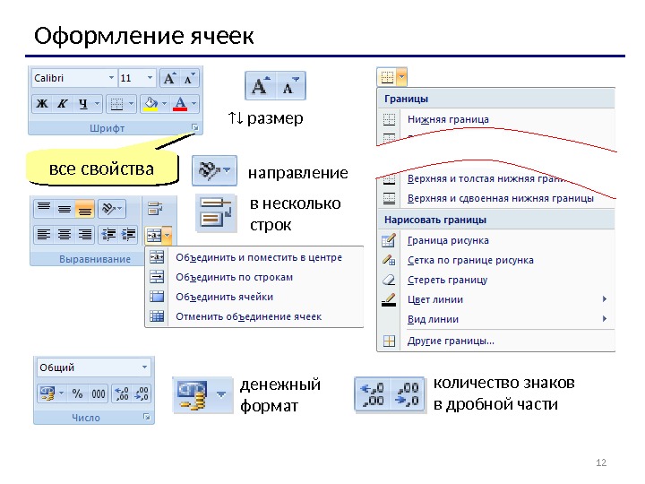Toggle italic К formatting
This screenshot has height=484, width=645.
62,104
